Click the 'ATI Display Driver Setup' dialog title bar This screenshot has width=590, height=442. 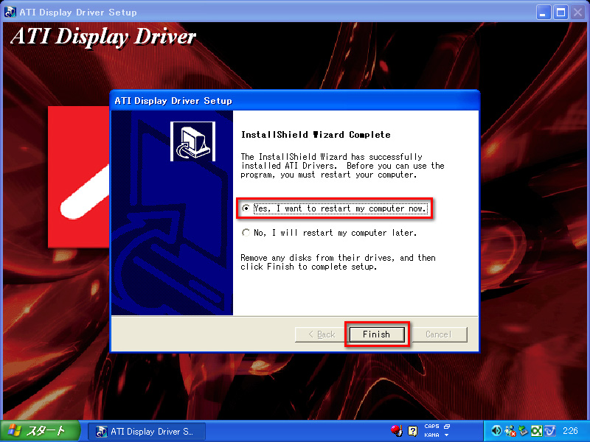point(295,100)
